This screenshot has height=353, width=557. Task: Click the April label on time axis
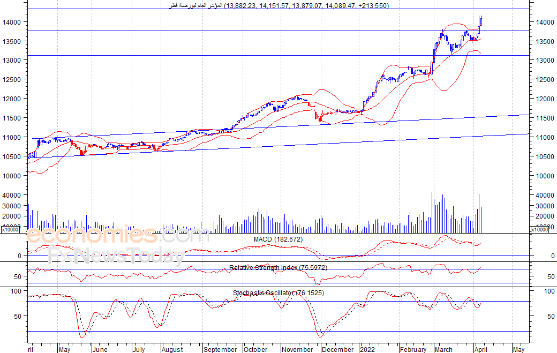coord(481,349)
